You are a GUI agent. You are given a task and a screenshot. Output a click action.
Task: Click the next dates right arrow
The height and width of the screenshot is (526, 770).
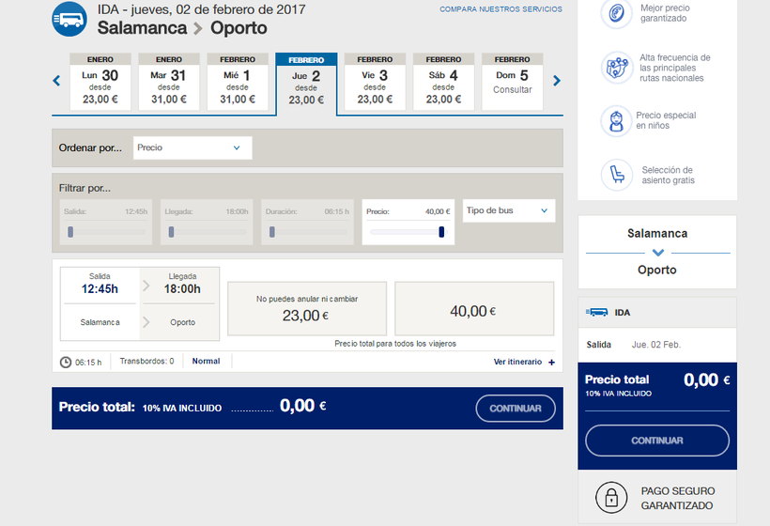click(557, 81)
